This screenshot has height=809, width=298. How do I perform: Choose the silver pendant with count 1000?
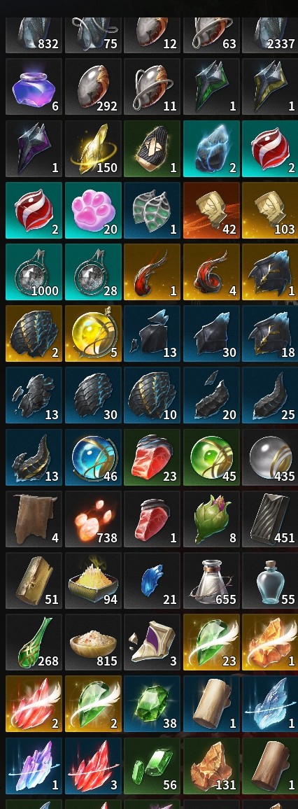click(x=34, y=272)
